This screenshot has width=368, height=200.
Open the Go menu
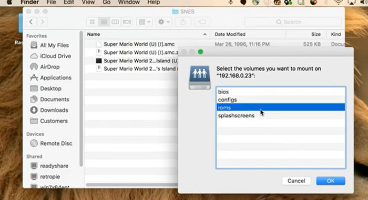click(107, 2)
